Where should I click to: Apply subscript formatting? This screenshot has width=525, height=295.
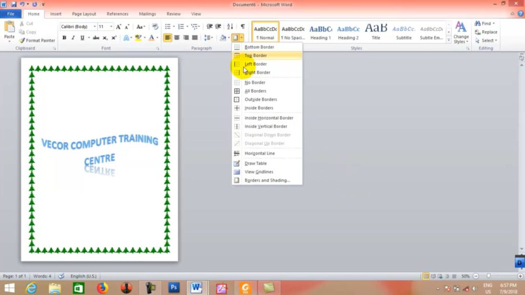tap(105, 38)
